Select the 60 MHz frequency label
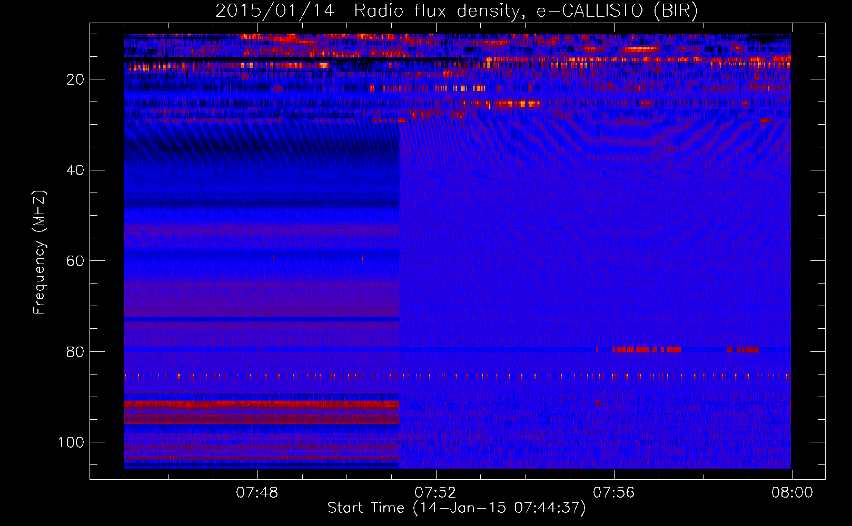 tap(76, 261)
